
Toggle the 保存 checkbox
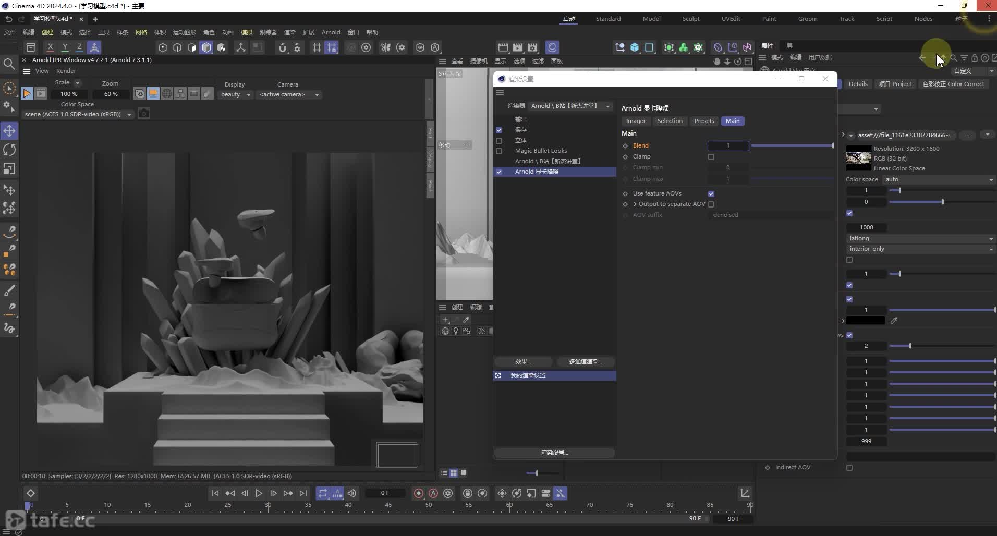tap(499, 130)
